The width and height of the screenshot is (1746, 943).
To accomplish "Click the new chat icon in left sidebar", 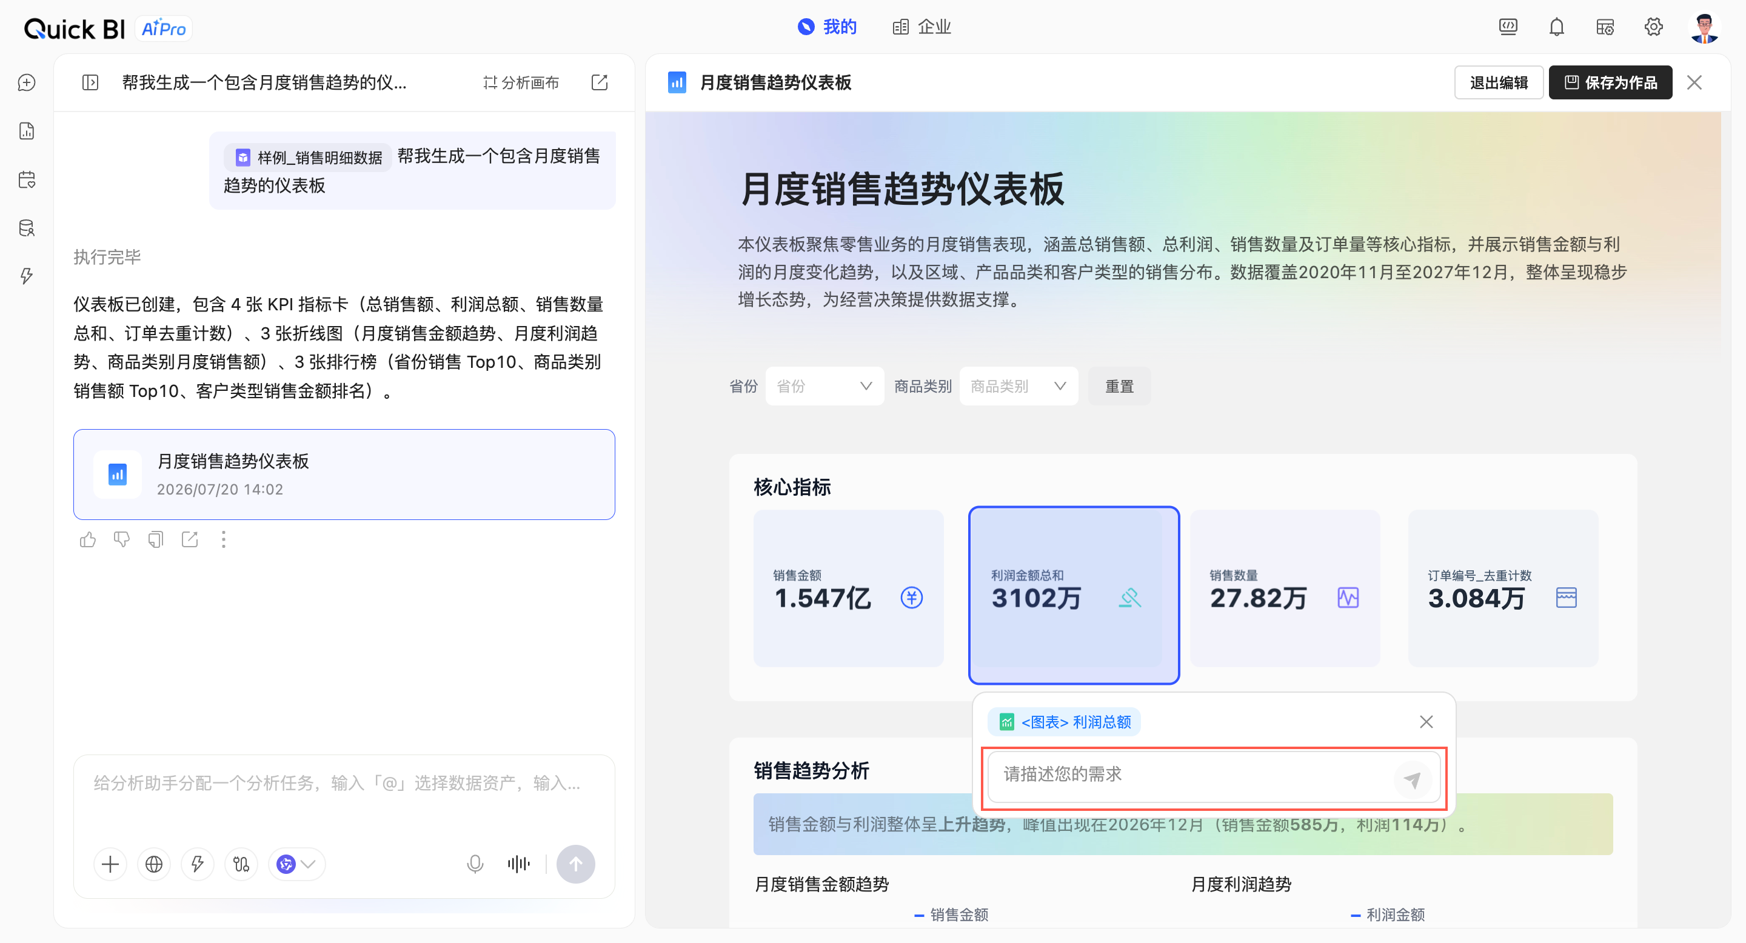I will [x=27, y=82].
